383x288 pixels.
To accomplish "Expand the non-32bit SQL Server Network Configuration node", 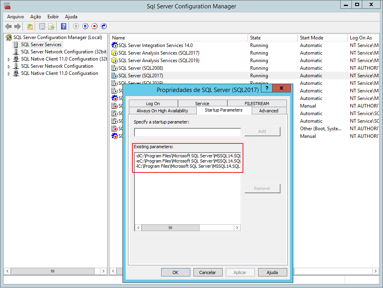I will (x=9, y=67).
